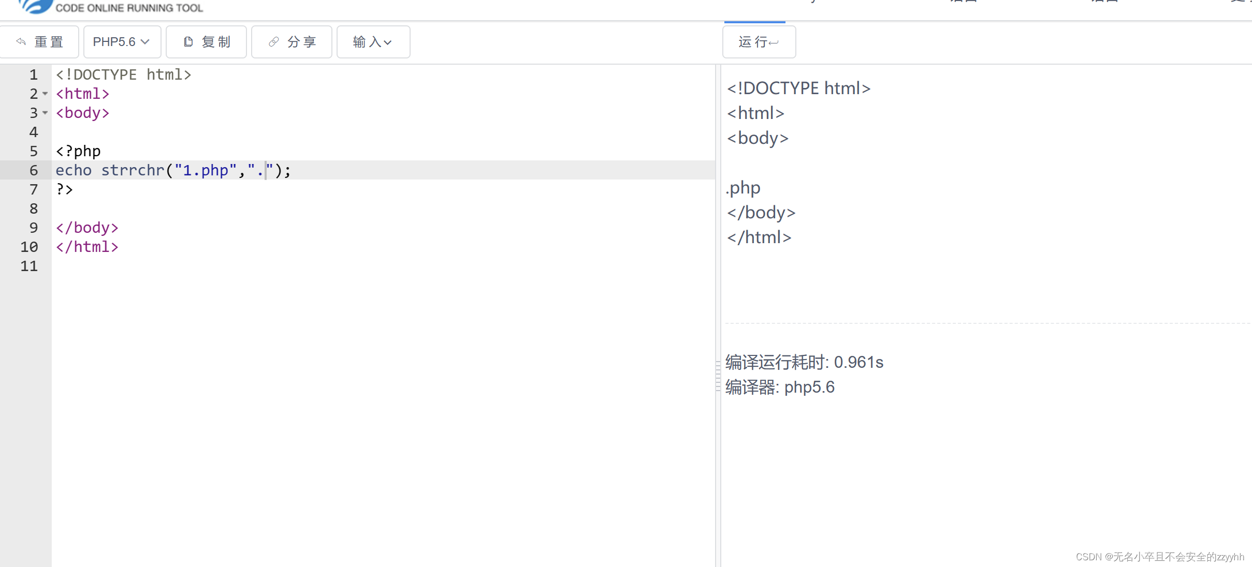Click the .php output text

coord(743,187)
